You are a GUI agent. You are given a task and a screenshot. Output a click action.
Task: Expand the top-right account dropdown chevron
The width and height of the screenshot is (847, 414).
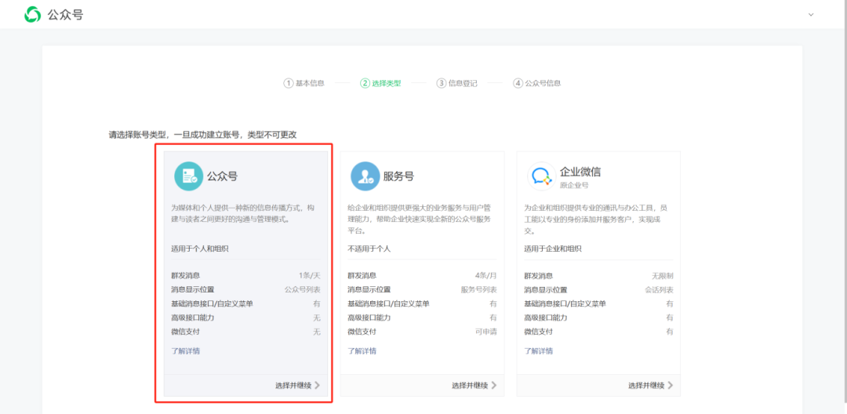click(810, 15)
